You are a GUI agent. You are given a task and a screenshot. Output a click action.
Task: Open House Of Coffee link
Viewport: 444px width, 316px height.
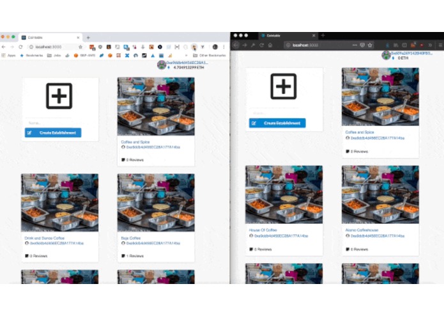263,230
